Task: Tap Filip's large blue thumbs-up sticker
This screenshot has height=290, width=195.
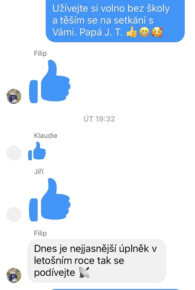Action: pos(50,81)
